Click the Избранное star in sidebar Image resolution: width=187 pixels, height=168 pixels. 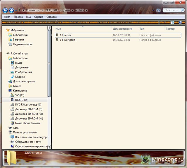pos(8,30)
